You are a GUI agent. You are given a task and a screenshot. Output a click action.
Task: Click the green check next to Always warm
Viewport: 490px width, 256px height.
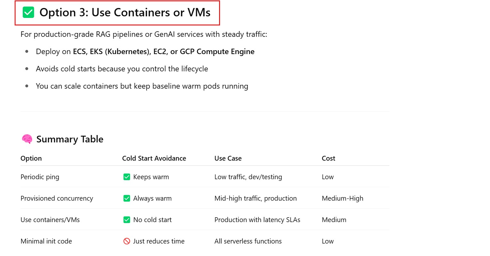127,198
